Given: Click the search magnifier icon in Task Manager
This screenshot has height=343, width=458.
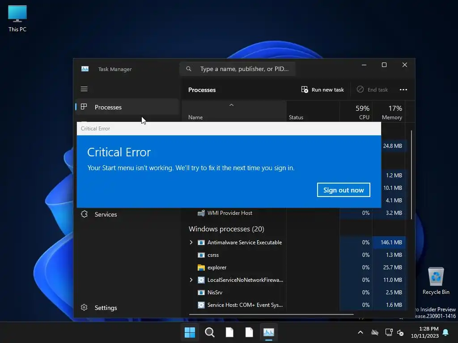Looking at the screenshot, I should 189,69.
